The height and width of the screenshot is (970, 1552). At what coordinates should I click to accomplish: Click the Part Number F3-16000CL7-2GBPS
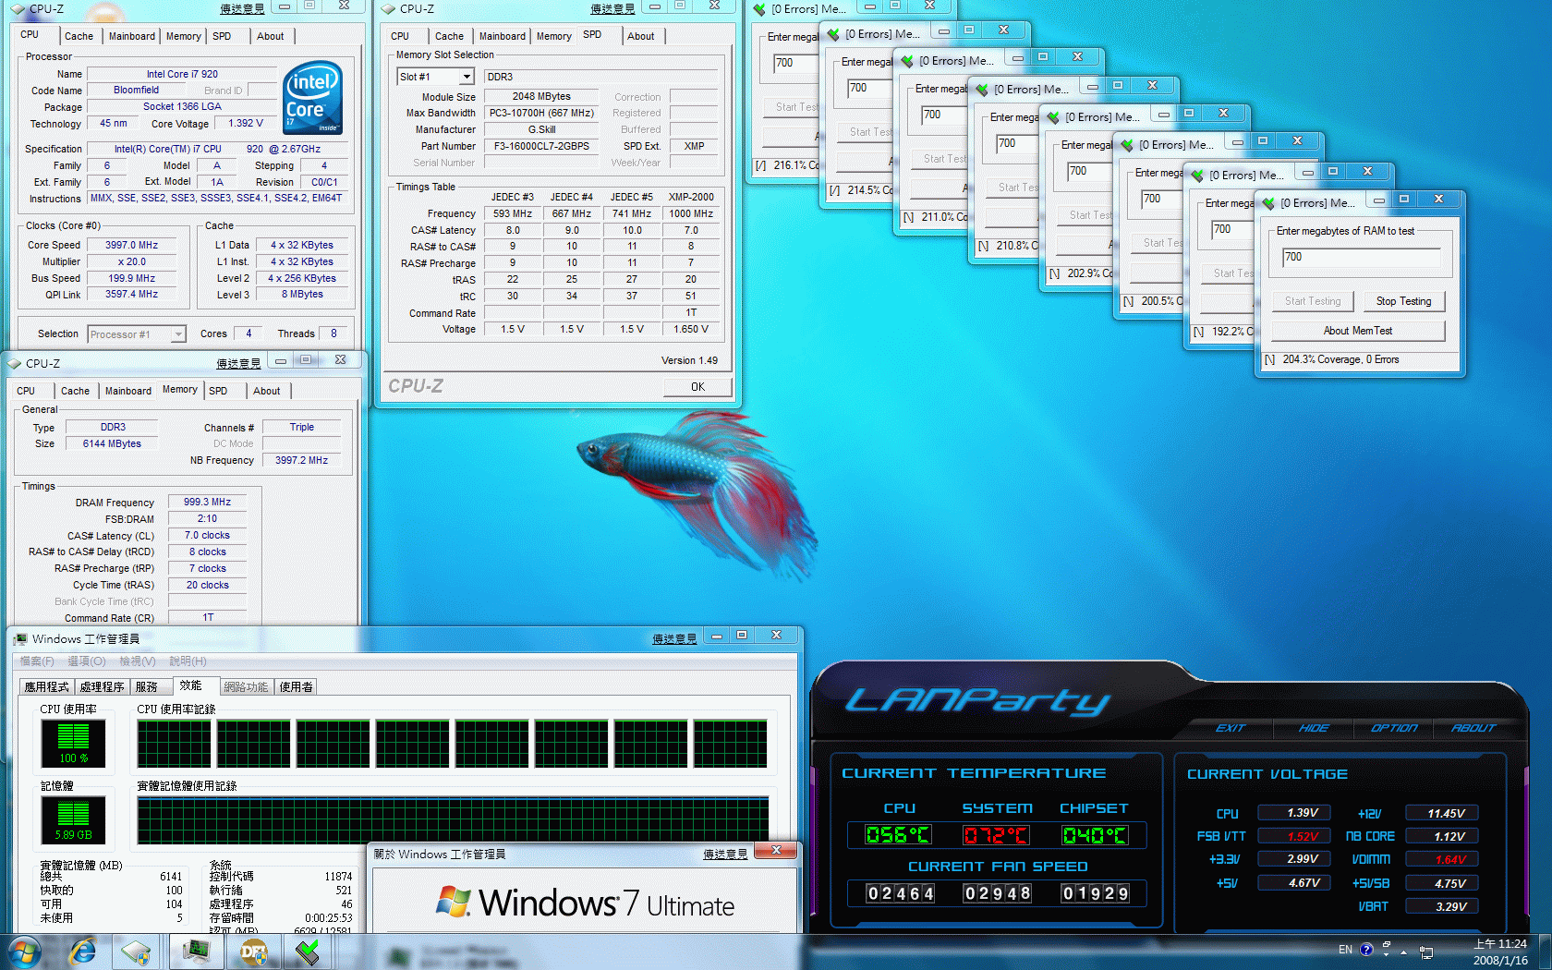(541, 146)
